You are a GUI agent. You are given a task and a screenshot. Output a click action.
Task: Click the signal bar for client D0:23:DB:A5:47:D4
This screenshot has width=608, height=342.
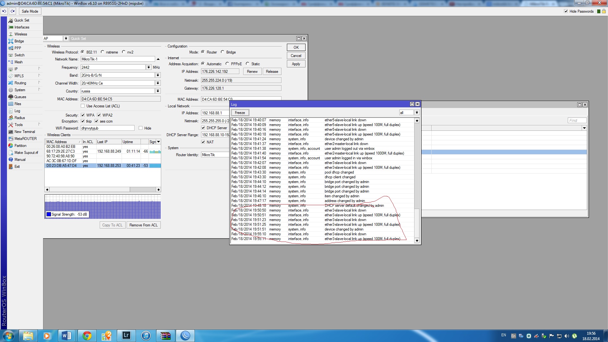(155, 166)
